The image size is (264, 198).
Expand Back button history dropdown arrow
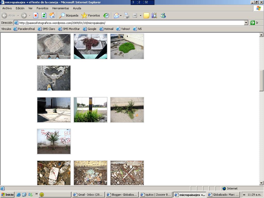click(x=18, y=15)
